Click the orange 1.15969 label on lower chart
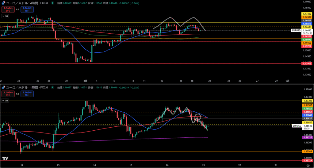 click(307, 151)
